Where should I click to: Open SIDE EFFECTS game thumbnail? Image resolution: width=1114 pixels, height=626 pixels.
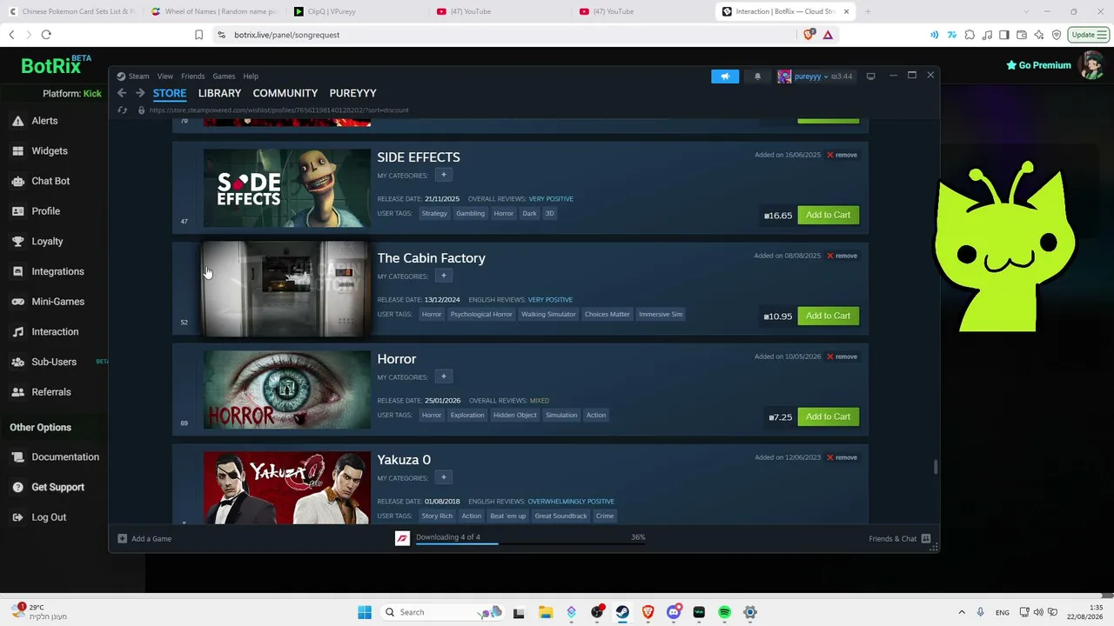coord(287,189)
